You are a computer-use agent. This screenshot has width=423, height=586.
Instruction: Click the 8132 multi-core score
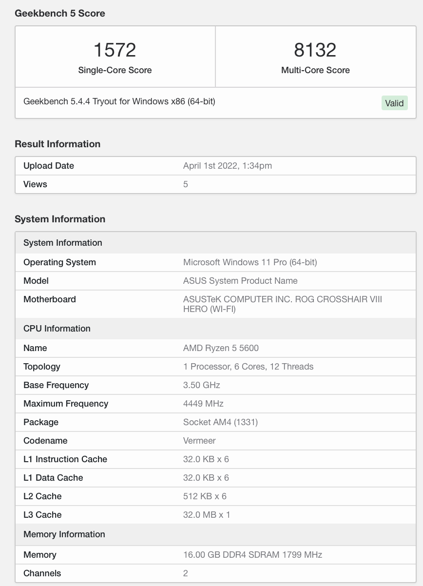coord(315,50)
